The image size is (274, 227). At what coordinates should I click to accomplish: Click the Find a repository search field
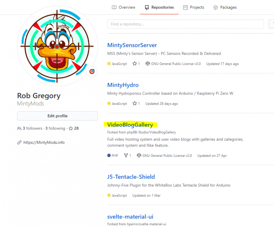coord(185,24)
